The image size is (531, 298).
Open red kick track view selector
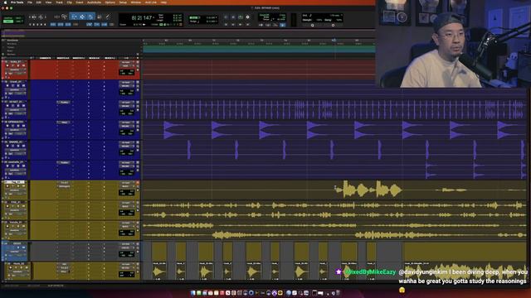[x=15, y=70]
